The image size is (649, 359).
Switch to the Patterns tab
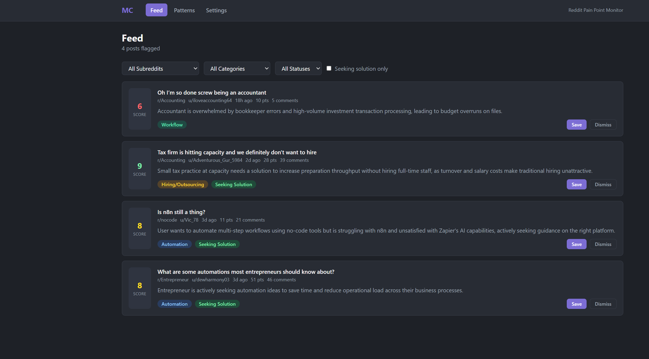click(184, 10)
